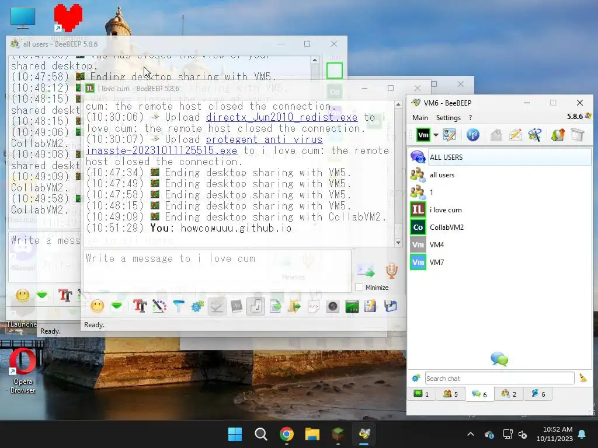This screenshot has height=448, width=598.
Task: Record voice message microphone icon
Action: tap(392, 271)
